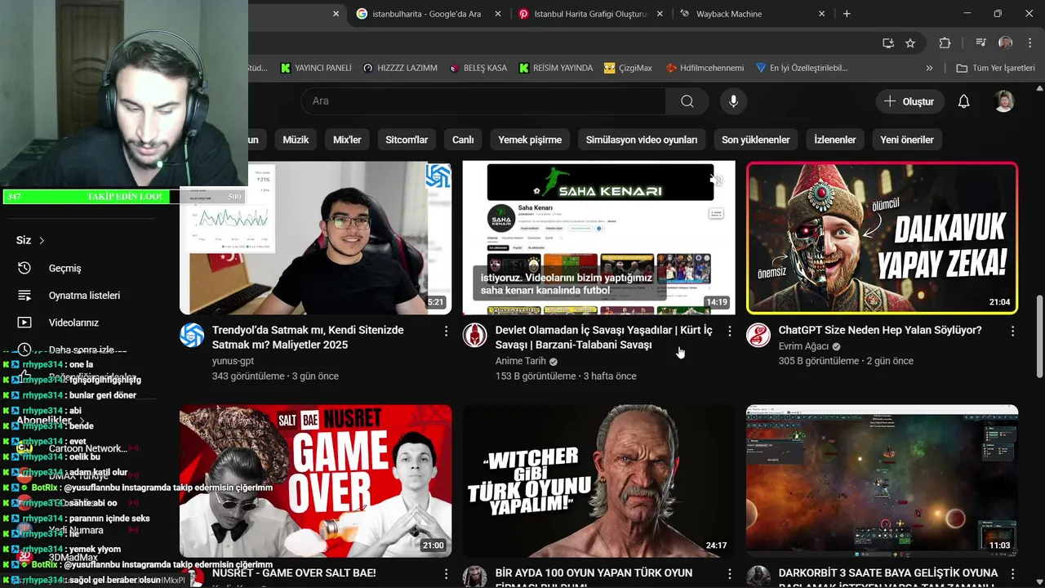The image size is (1045, 588).
Task: Open Hdfilmcehennemi bookmark
Action: [705, 68]
